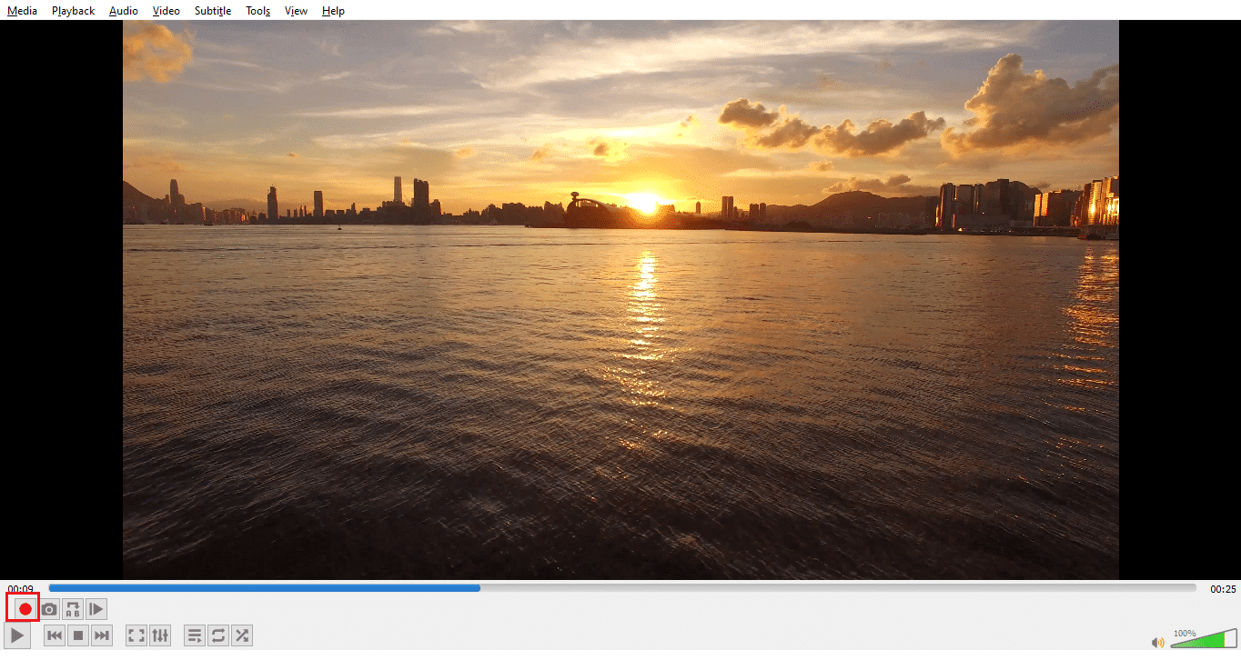This screenshot has height=660, width=1241.
Task: Toggle fullscreen video mode
Action: point(136,635)
